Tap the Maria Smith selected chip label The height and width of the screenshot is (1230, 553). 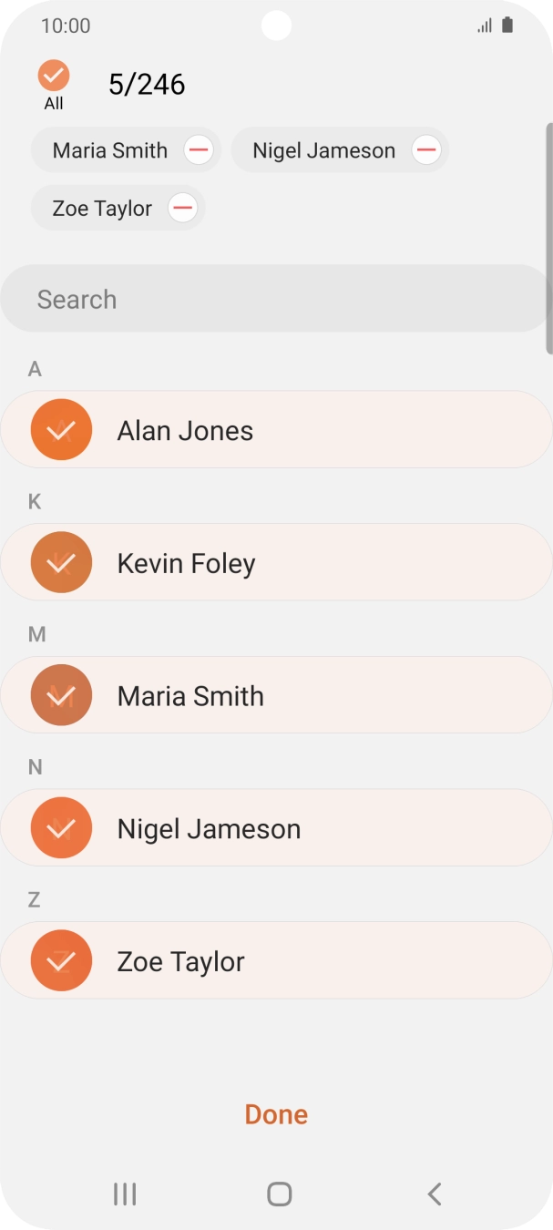[x=110, y=150]
